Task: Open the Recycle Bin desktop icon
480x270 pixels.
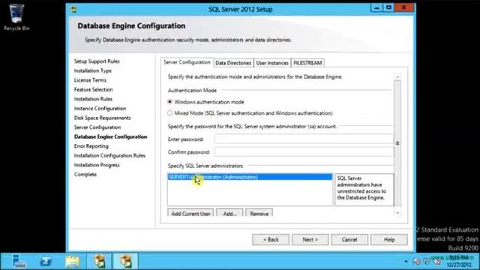Action: point(16,17)
